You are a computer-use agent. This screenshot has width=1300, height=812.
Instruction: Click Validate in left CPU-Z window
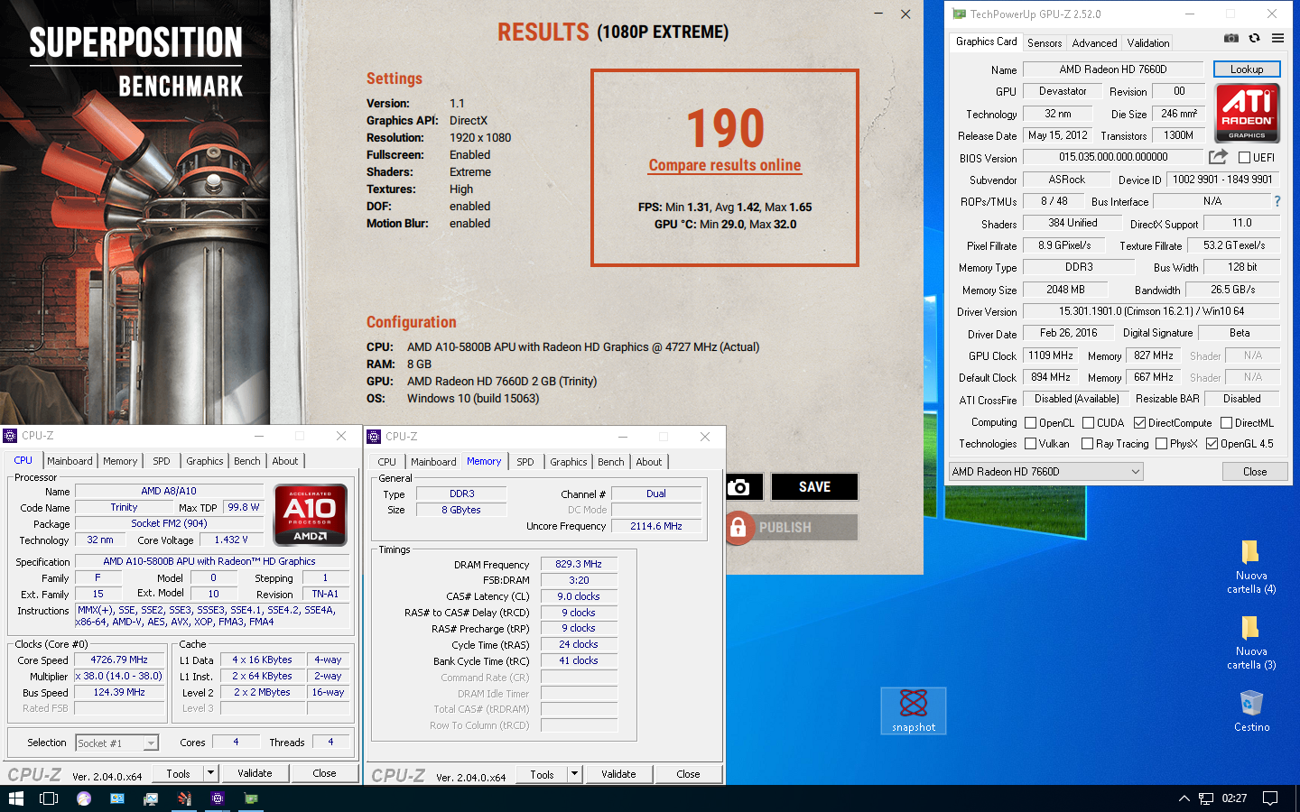pos(255,773)
